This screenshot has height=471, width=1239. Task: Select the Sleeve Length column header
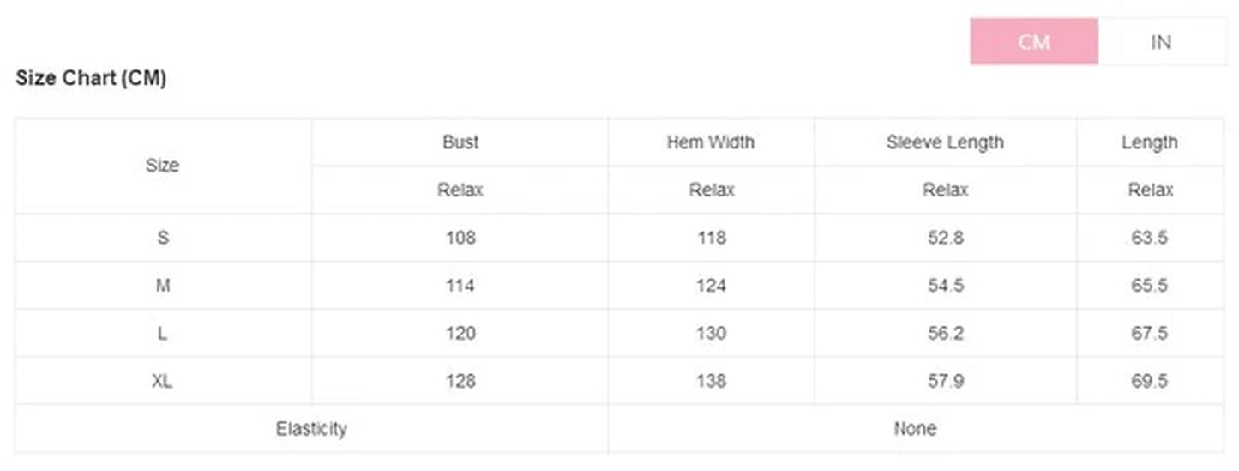pyautogui.click(x=945, y=142)
